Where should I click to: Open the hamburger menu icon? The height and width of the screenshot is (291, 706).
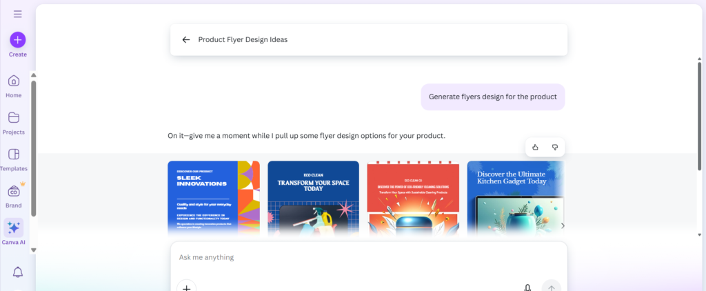pyautogui.click(x=17, y=14)
